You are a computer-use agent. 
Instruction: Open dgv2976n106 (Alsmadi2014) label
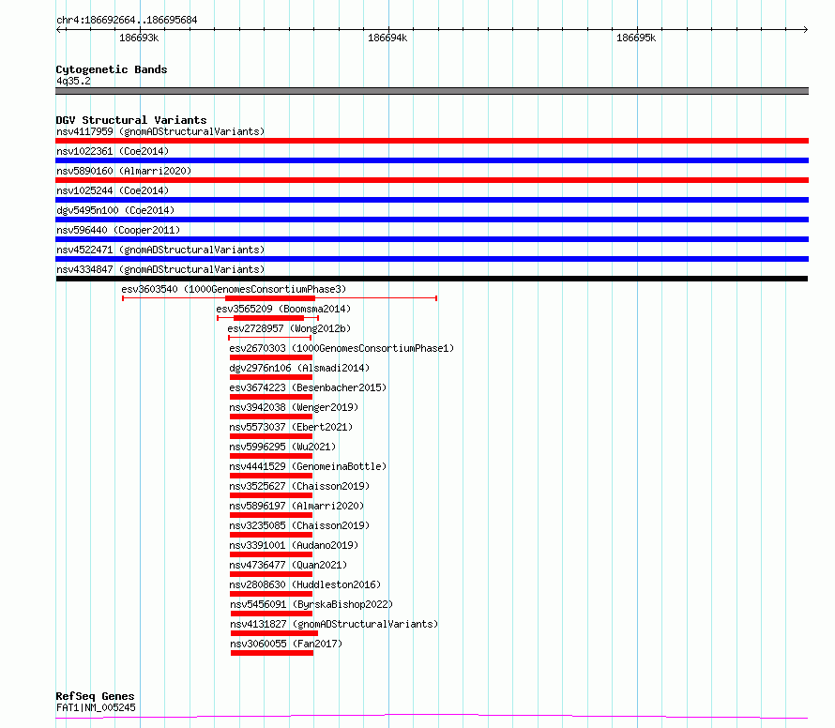[299, 368]
